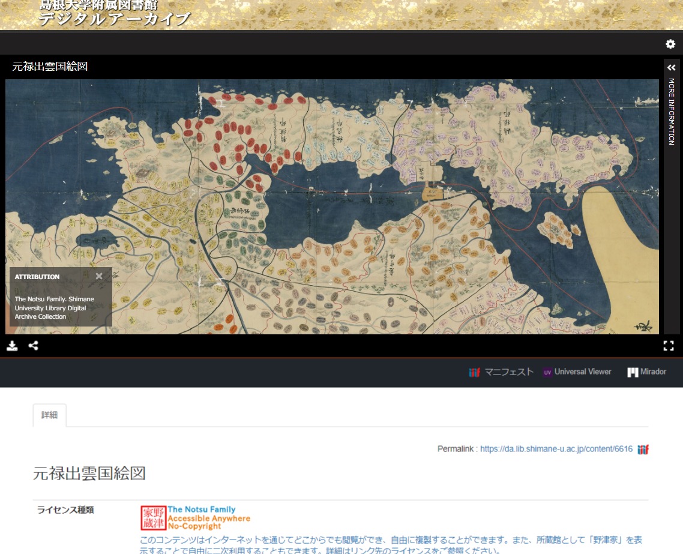The image size is (683, 554).
Task: Click the Mirador viewer icon
Action: 634,372
